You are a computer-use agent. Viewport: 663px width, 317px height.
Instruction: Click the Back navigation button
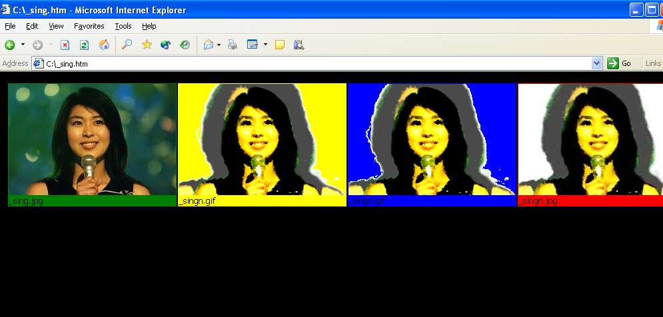click(x=10, y=45)
